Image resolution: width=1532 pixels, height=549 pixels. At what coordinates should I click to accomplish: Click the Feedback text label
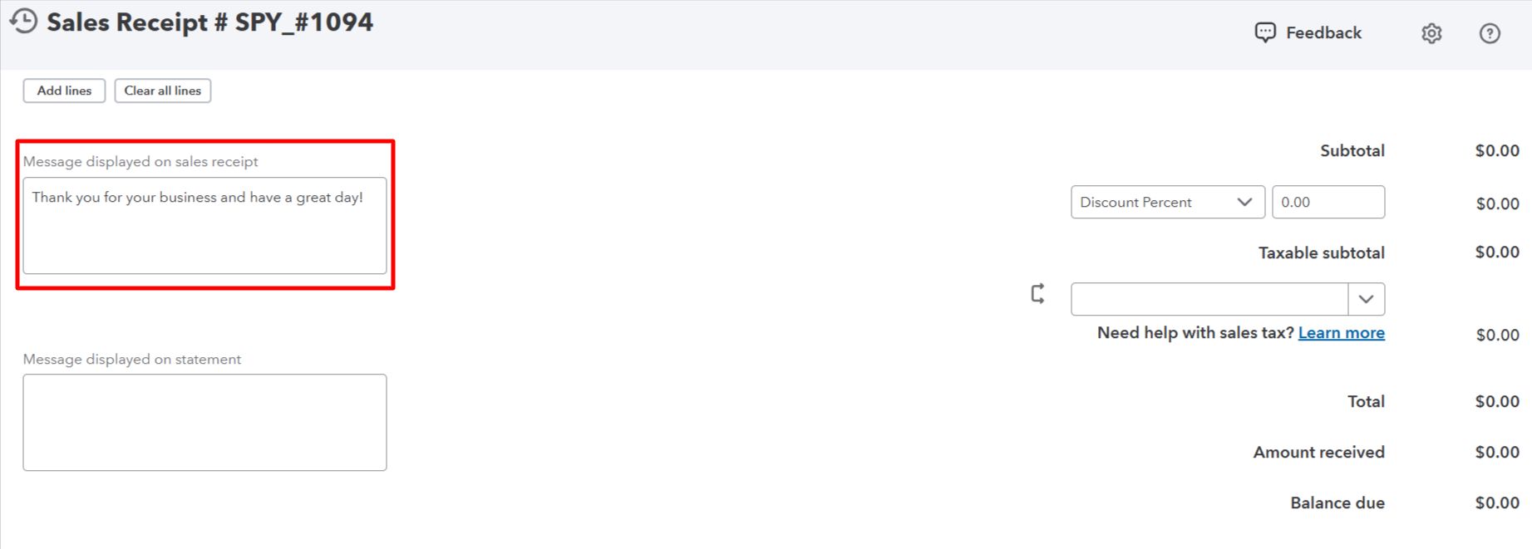[x=1323, y=33]
